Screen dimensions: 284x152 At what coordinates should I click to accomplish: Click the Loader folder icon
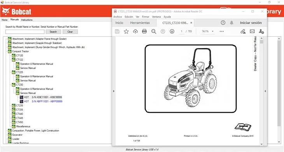[x=9, y=139]
